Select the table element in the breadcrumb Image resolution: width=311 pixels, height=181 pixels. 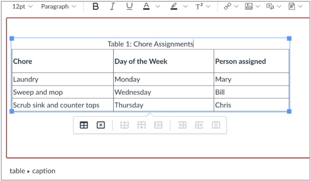(x=17, y=171)
